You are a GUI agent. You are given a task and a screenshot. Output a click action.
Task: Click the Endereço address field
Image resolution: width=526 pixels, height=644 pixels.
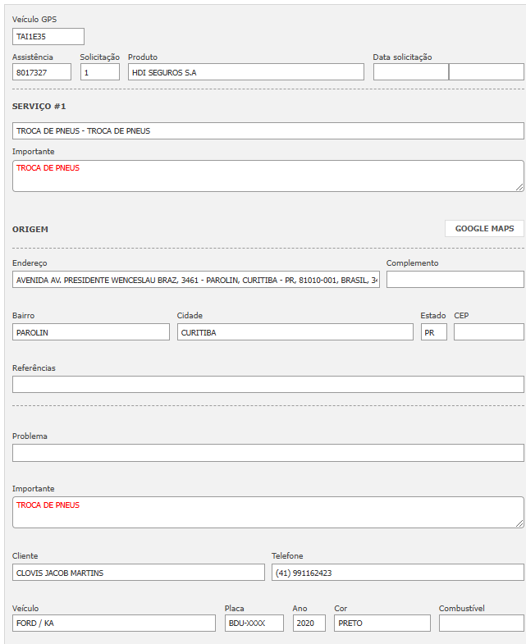pyautogui.click(x=196, y=281)
